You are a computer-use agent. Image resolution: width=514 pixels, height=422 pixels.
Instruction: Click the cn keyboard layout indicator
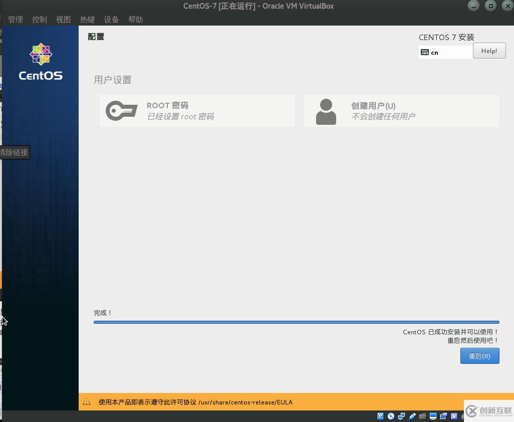click(445, 52)
